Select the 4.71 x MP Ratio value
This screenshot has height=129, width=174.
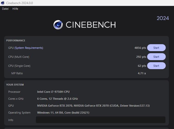pos(142,73)
